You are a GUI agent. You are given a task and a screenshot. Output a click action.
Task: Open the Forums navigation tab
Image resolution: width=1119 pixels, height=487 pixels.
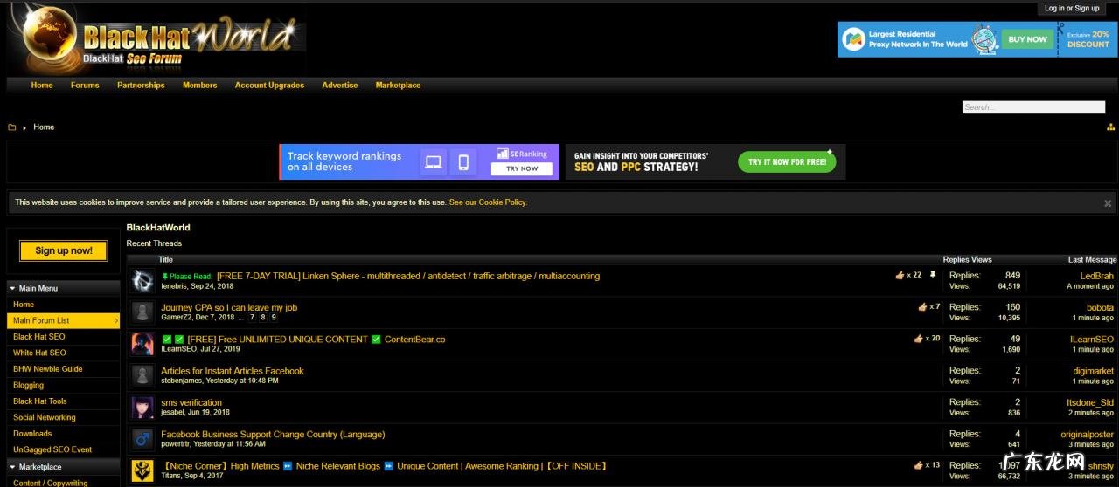(x=85, y=86)
